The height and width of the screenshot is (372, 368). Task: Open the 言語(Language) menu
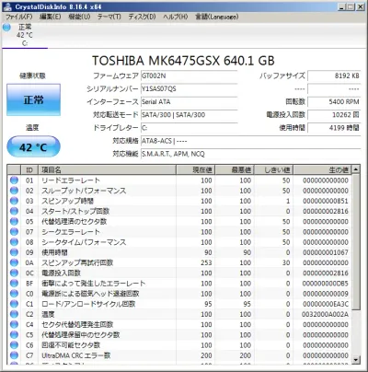tap(216, 17)
